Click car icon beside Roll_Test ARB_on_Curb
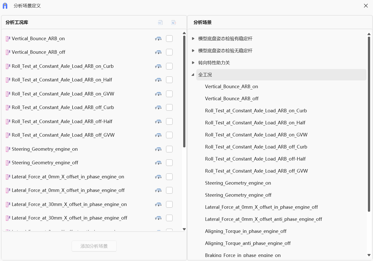The width and height of the screenshot is (373, 261). 158,66
